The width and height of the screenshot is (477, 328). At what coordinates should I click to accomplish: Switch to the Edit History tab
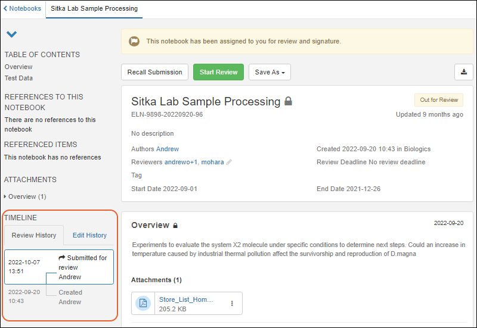coord(89,235)
